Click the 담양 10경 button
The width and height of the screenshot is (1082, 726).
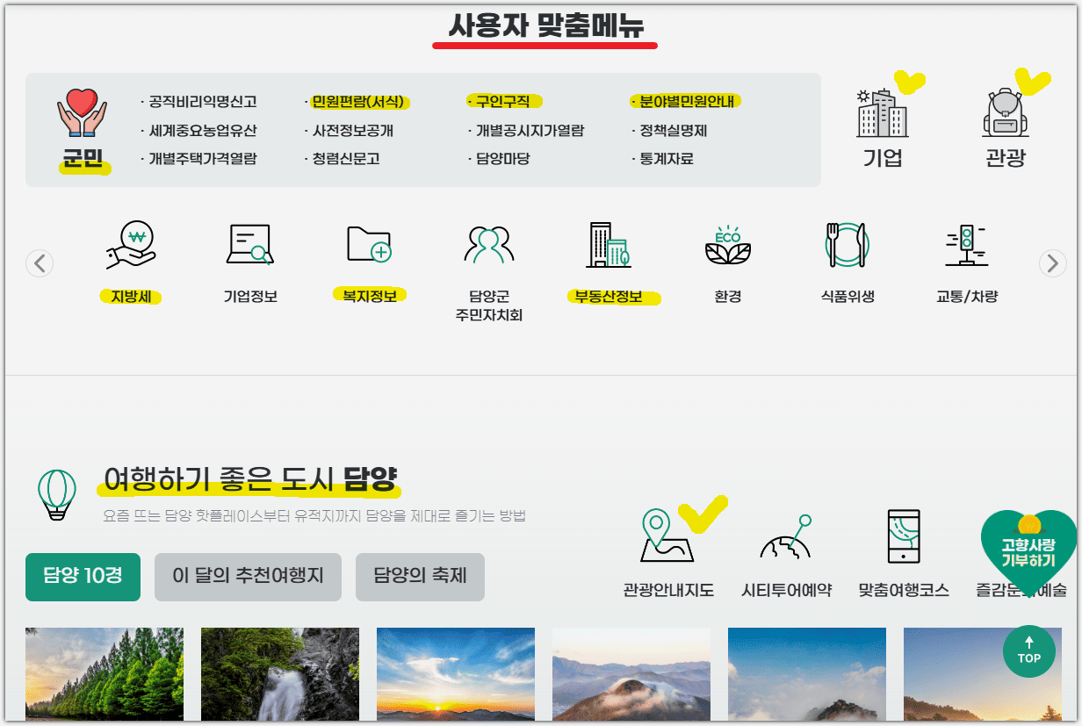[83, 577]
